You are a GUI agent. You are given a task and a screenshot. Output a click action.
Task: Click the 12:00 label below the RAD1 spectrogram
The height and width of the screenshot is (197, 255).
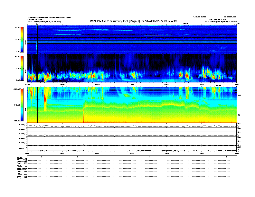pos(132,85)
